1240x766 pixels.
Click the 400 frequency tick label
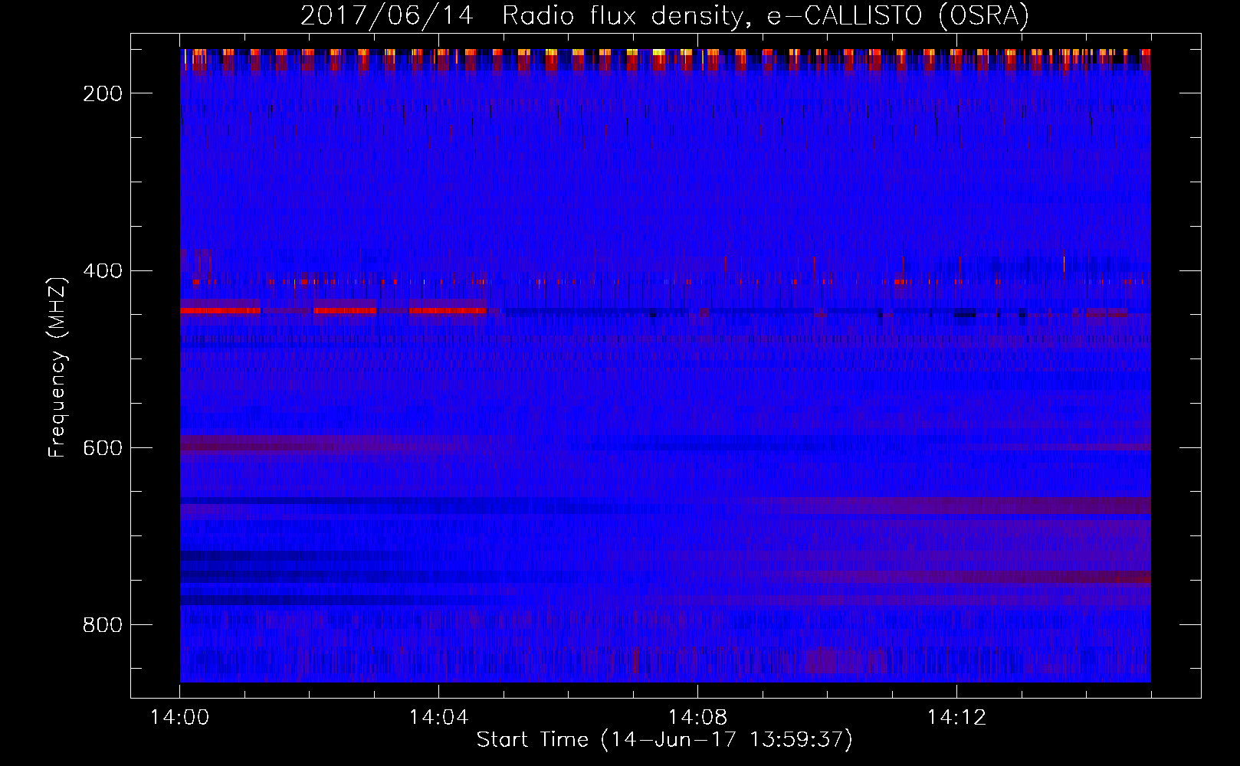(x=103, y=271)
